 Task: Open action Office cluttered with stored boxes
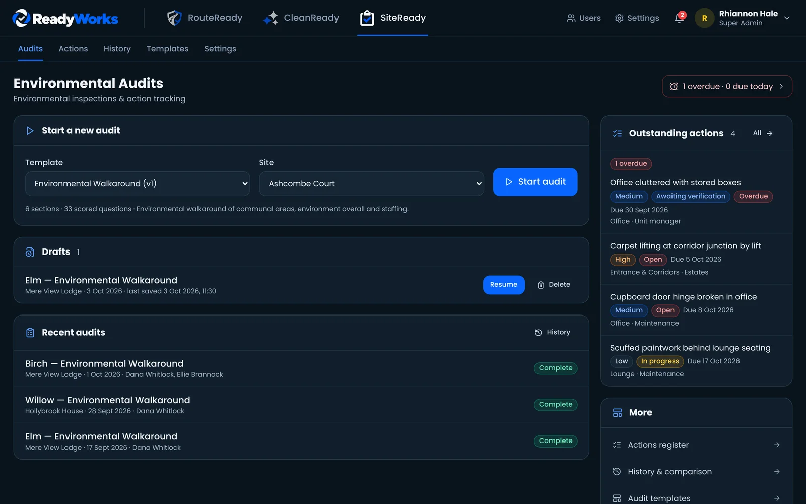[675, 182]
